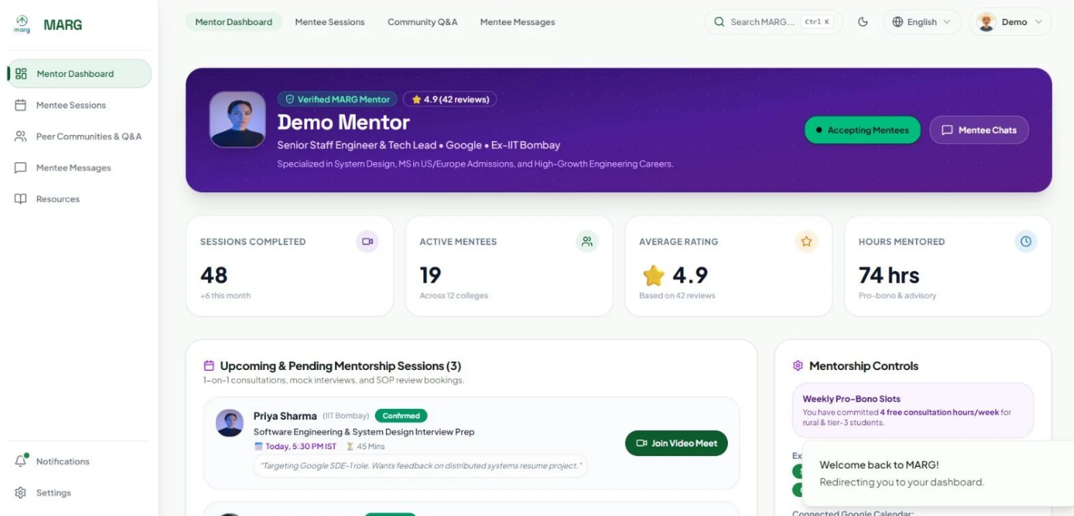
Task: Switch to Mentee Messages top tab
Action: [x=518, y=22]
